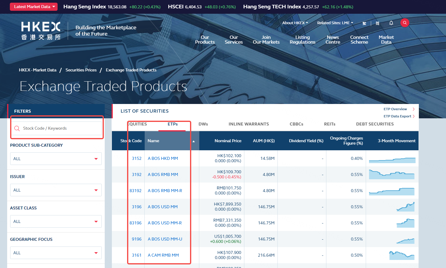This screenshot has width=446, height=268.
Task: Click the ETP Data Export arrow icon
Action: 413,116
